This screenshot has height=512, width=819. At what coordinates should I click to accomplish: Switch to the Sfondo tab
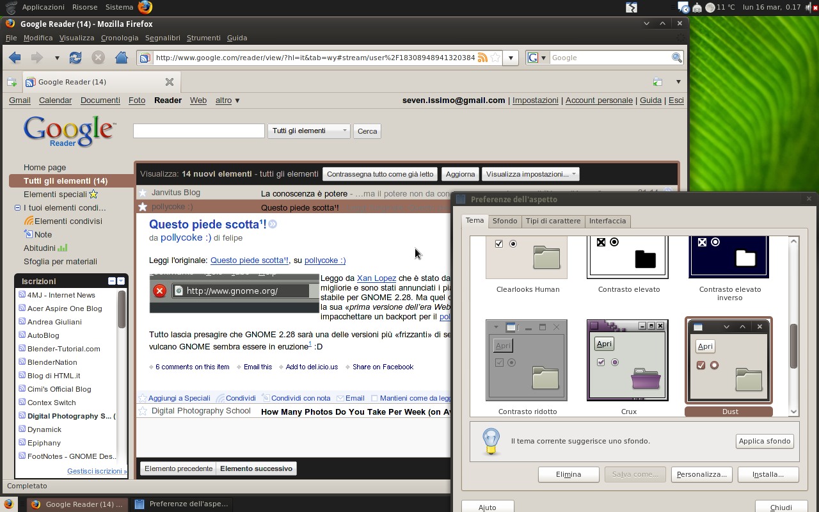505,221
